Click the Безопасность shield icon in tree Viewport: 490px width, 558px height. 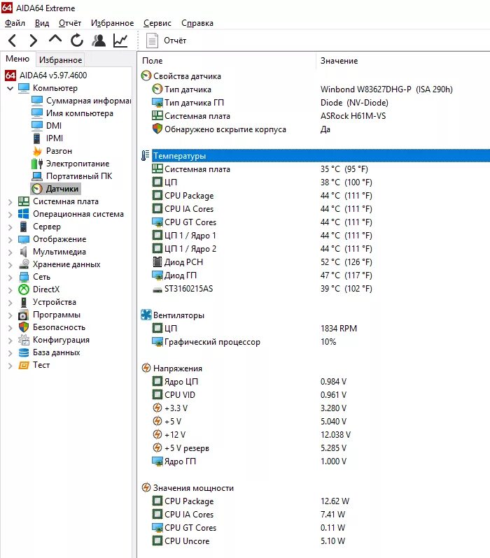click(24, 327)
